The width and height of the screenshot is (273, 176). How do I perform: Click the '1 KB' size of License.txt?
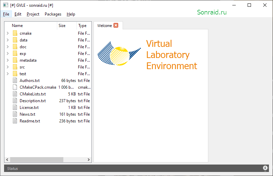click(x=72, y=108)
